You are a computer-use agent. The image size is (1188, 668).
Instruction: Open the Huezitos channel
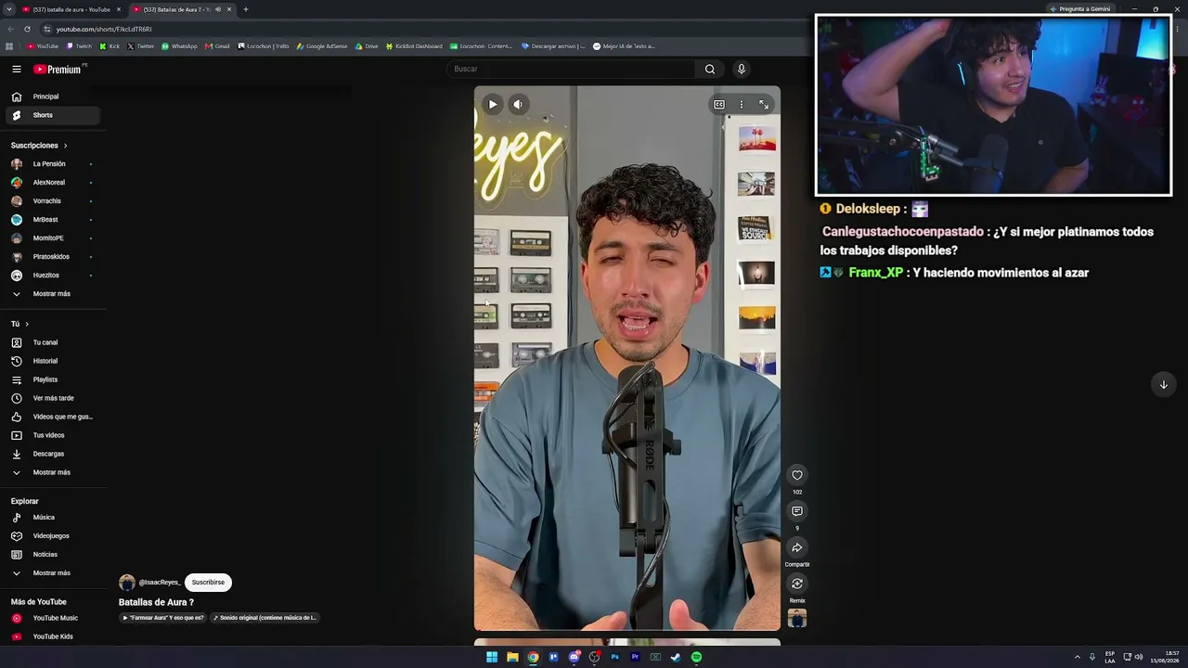coord(52,276)
